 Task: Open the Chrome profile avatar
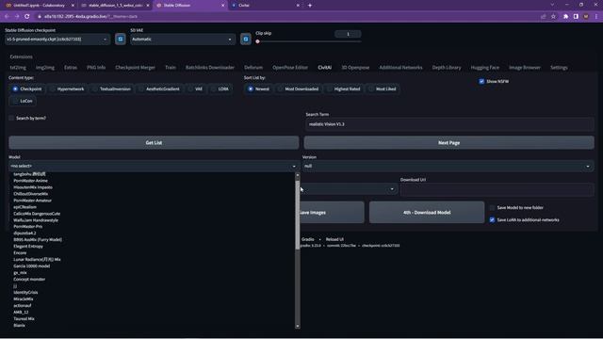point(586,17)
